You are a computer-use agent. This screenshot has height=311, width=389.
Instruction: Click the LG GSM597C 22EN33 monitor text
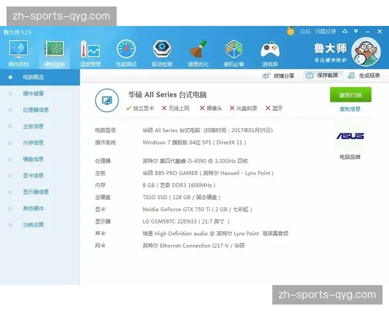(186, 222)
